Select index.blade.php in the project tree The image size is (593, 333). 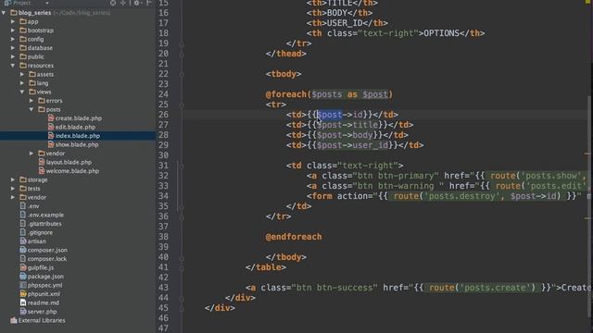pos(78,136)
